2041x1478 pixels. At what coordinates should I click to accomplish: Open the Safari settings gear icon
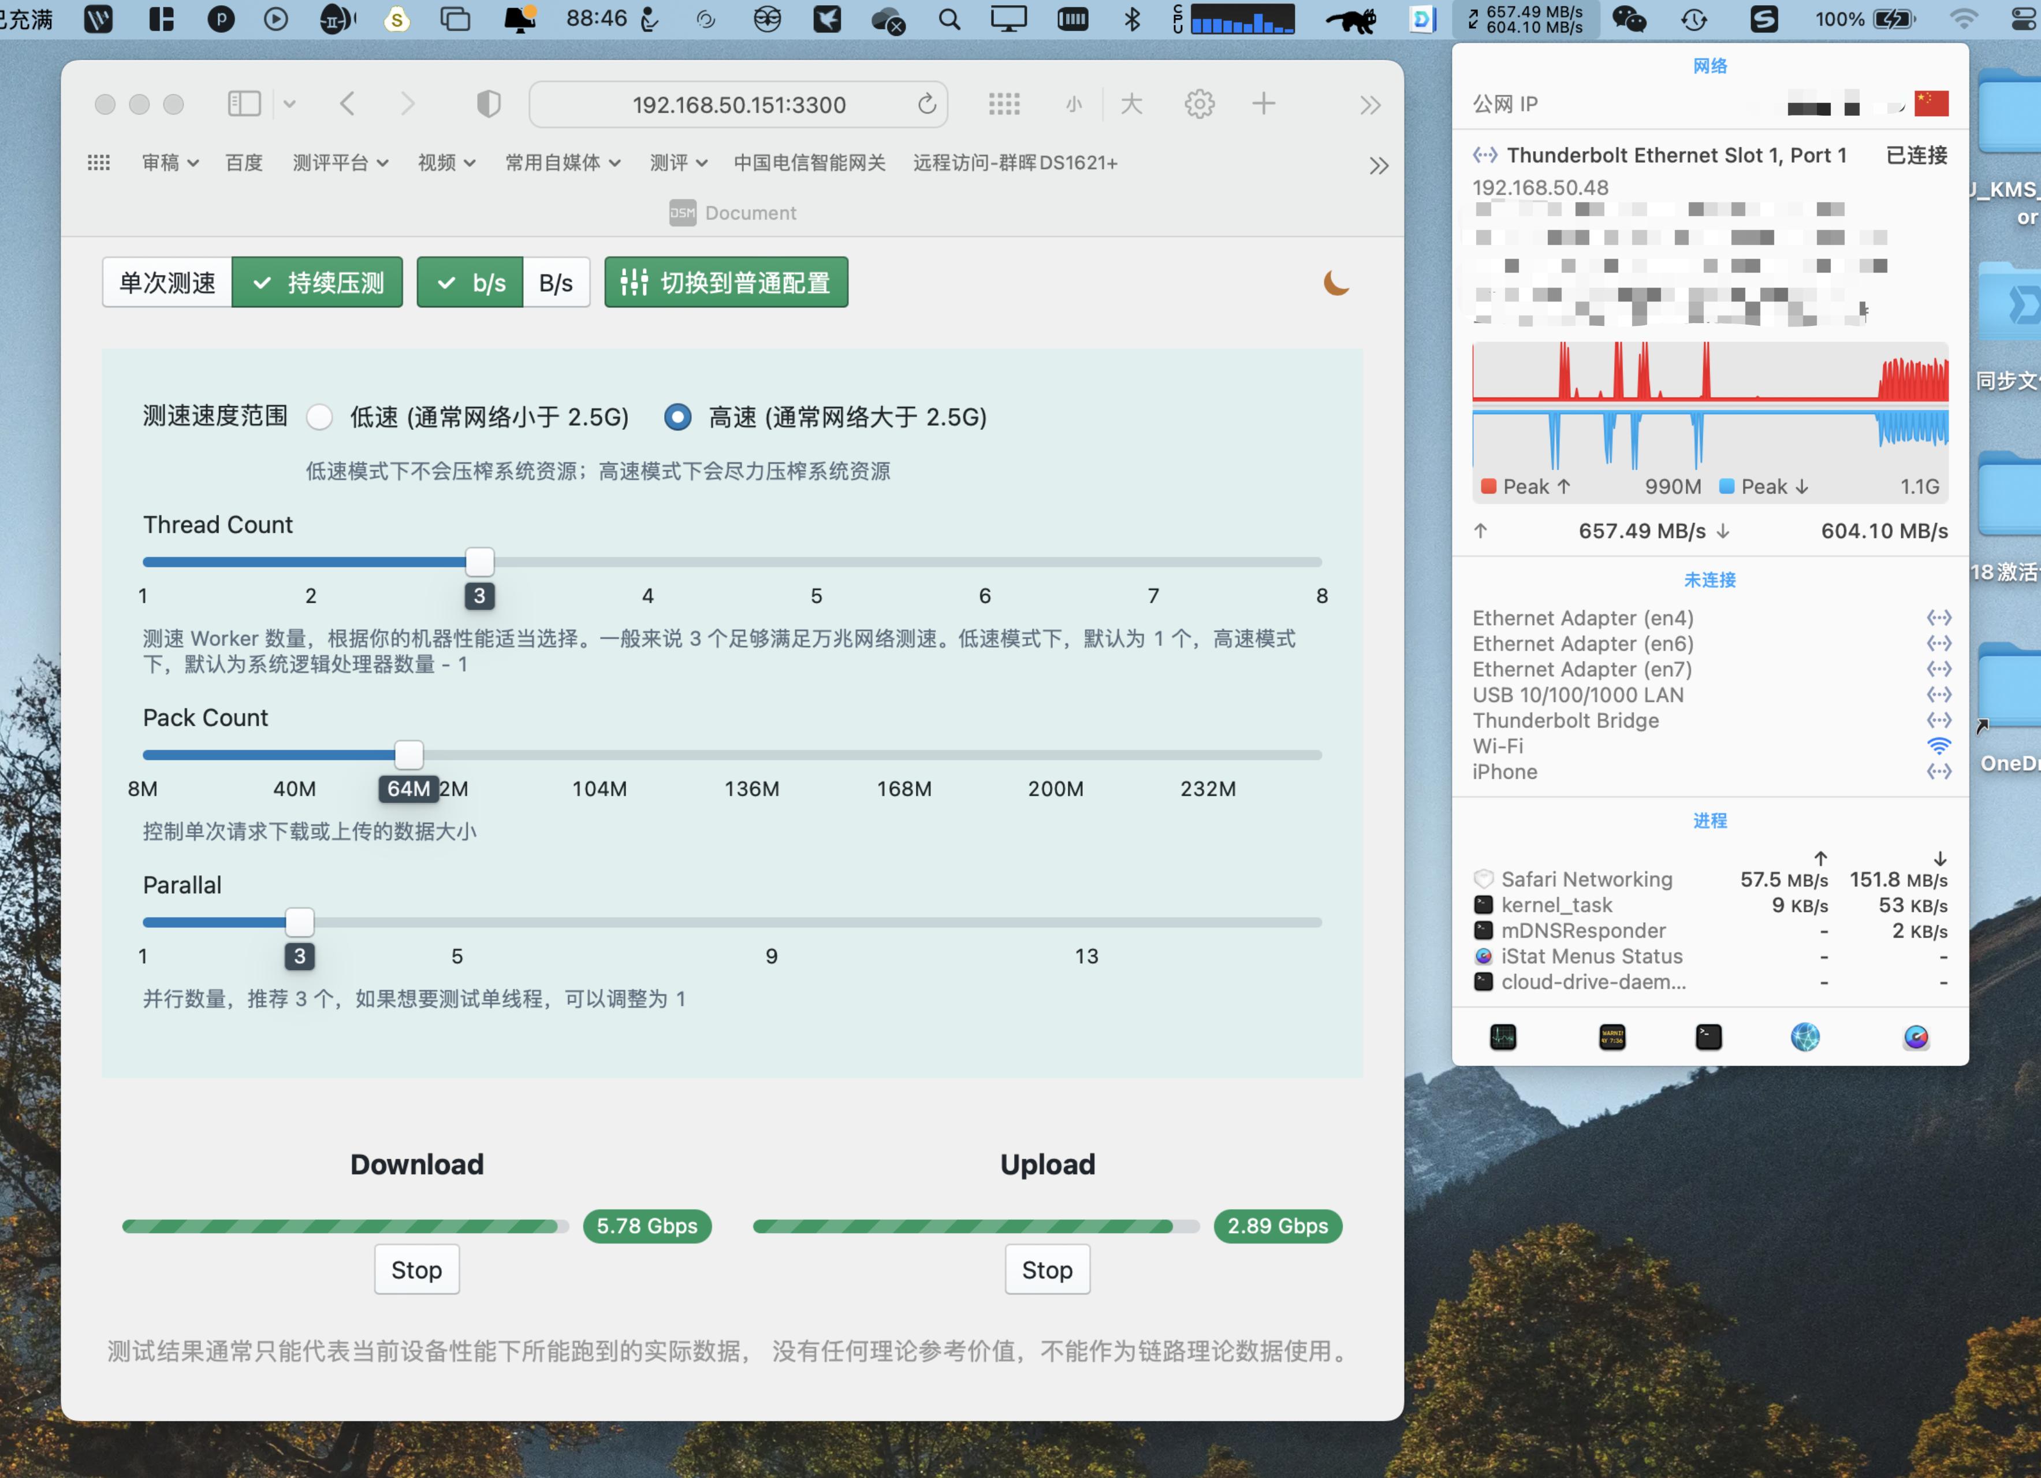(1199, 105)
